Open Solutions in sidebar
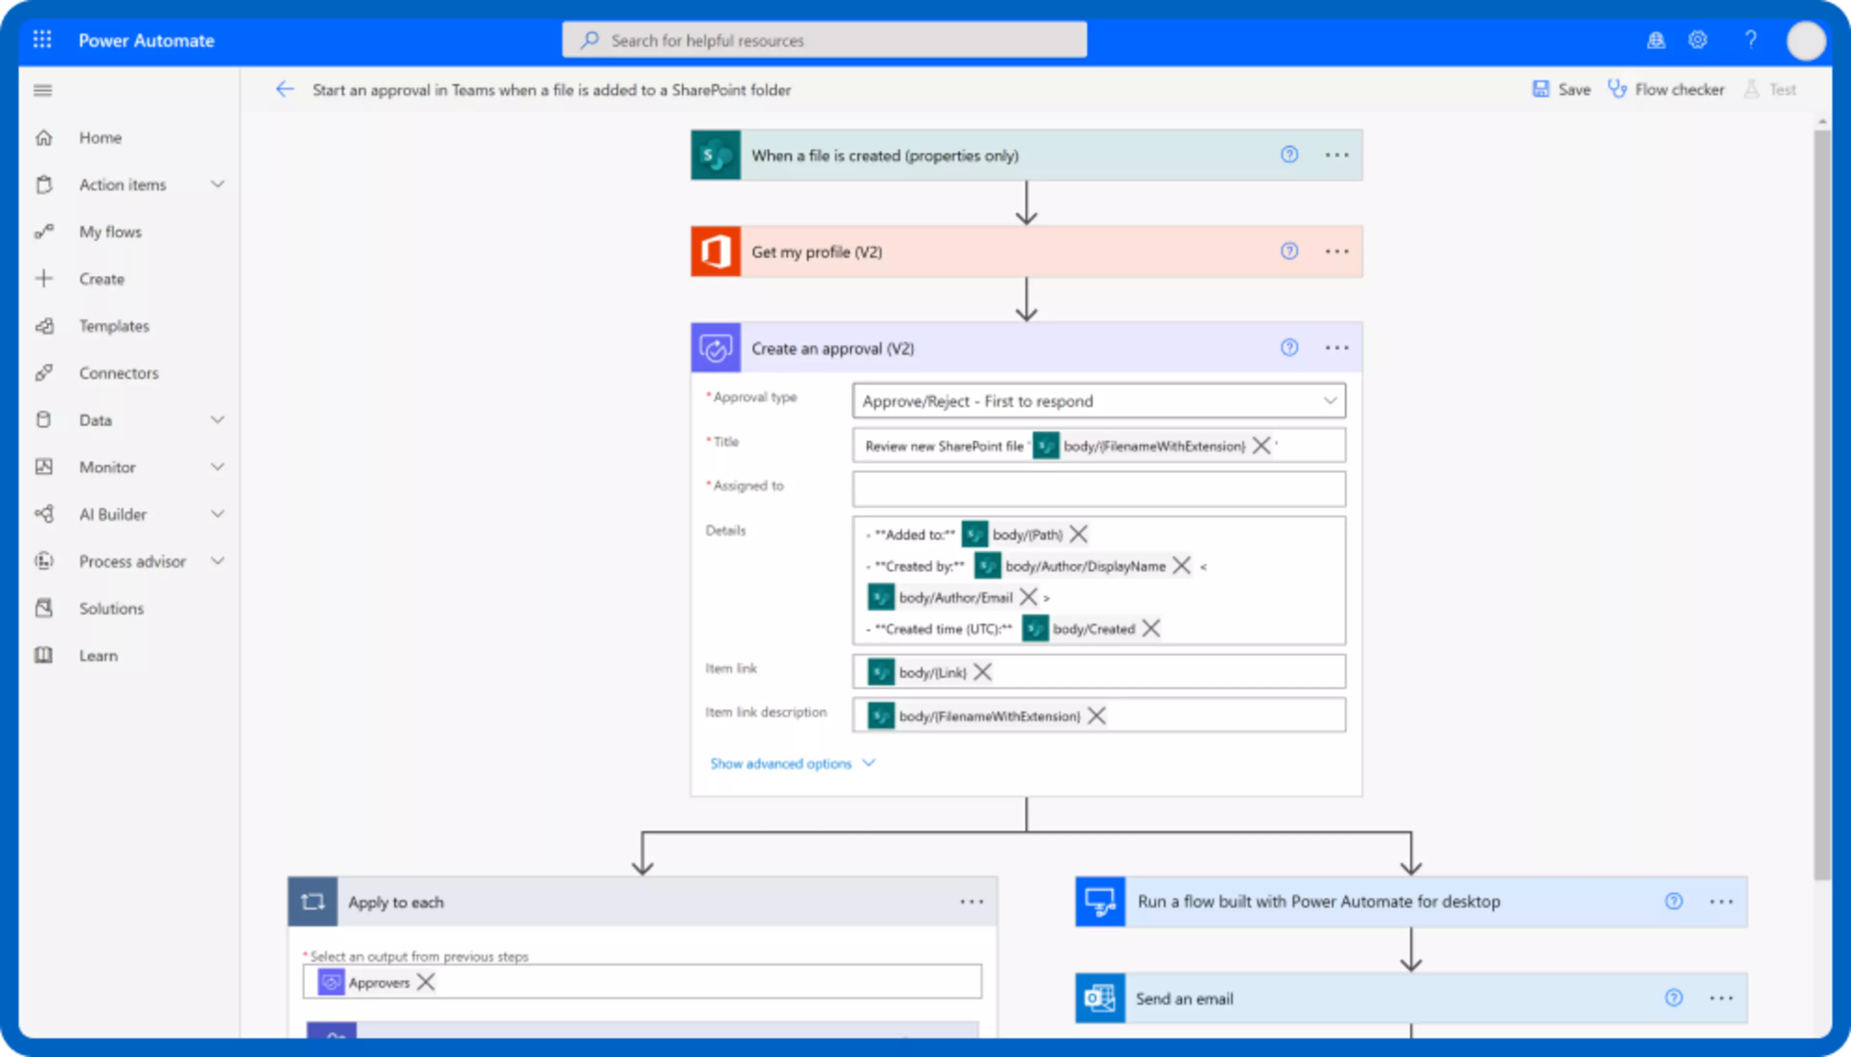The image size is (1851, 1057). click(111, 608)
